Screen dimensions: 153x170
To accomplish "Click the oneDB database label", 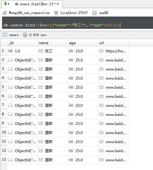I will pos(104,13).
